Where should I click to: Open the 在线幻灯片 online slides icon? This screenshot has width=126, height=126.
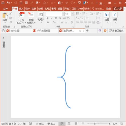click(x=22, y=15)
